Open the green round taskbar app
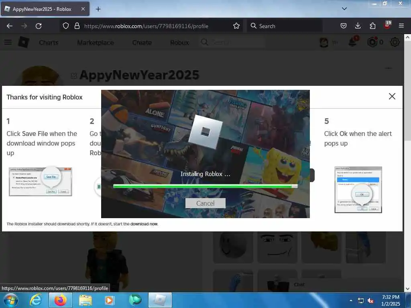Viewport: 411px width, 308px height. (135, 300)
